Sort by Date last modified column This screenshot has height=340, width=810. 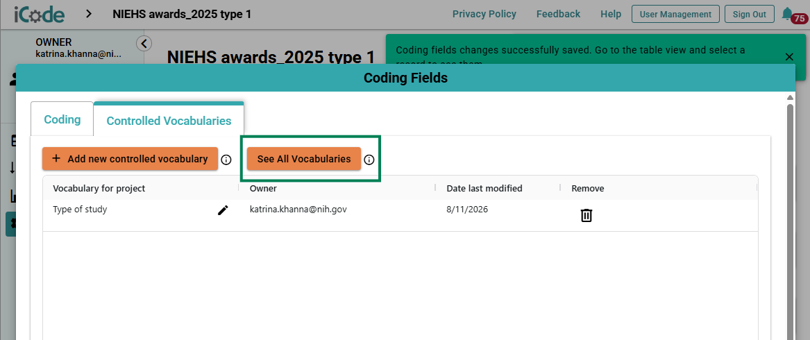[484, 188]
